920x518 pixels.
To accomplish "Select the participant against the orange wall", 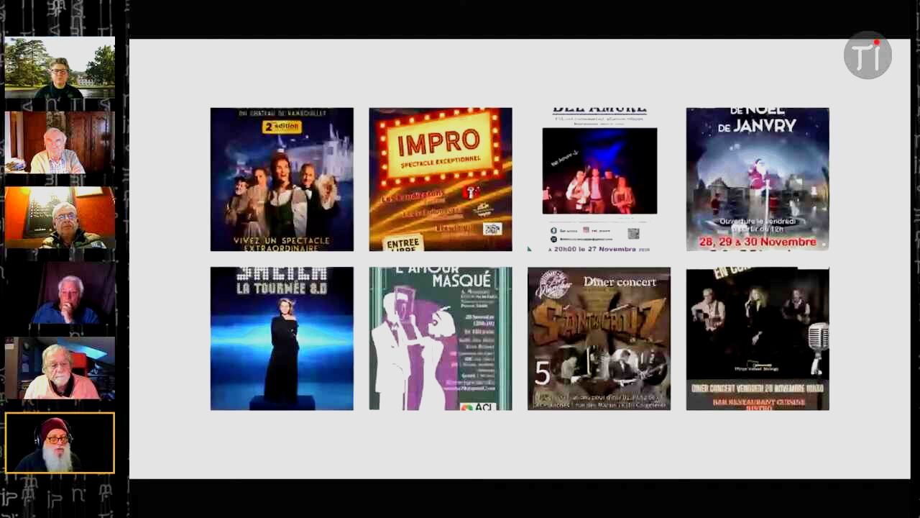I will click(x=60, y=218).
